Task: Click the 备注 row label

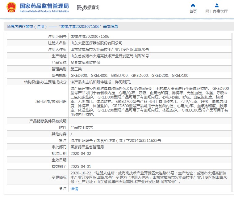Action: point(63,141)
